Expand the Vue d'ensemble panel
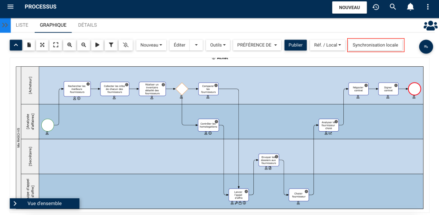 point(15,204)
